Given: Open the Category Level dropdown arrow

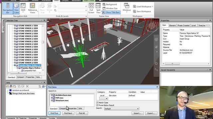Looking at the screenshot, I should [106, 99].
